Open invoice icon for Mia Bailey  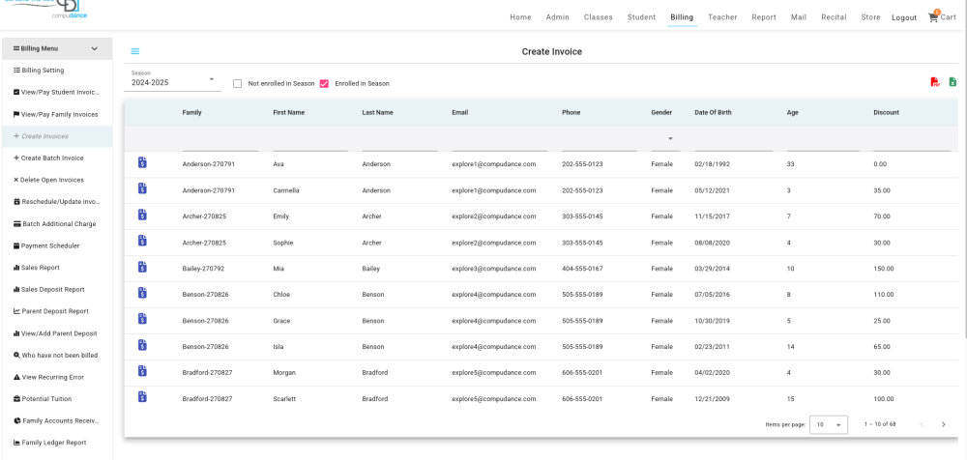pos(142,267)
